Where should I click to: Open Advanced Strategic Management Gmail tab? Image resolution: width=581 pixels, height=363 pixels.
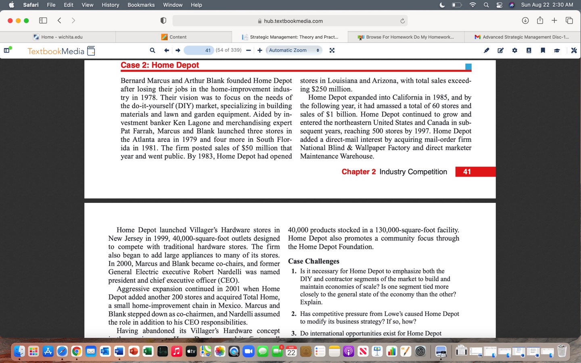coord(522,37)
